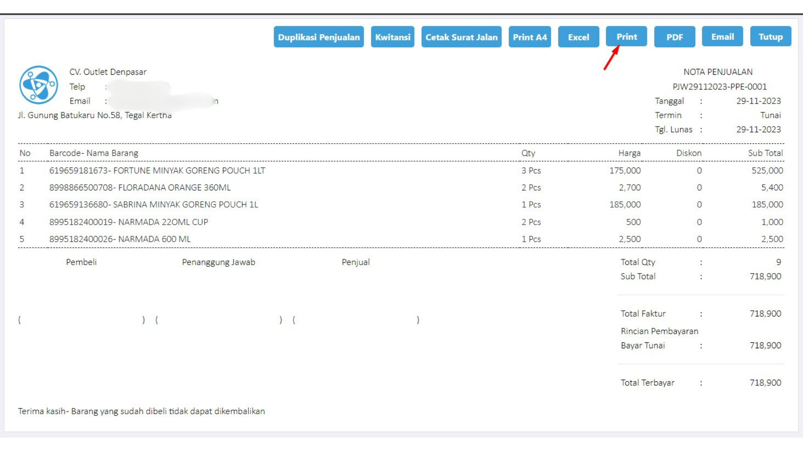Click the Bayar Tunai amount
This screenshot has height=451, width=803.
[x=765, y=345]
